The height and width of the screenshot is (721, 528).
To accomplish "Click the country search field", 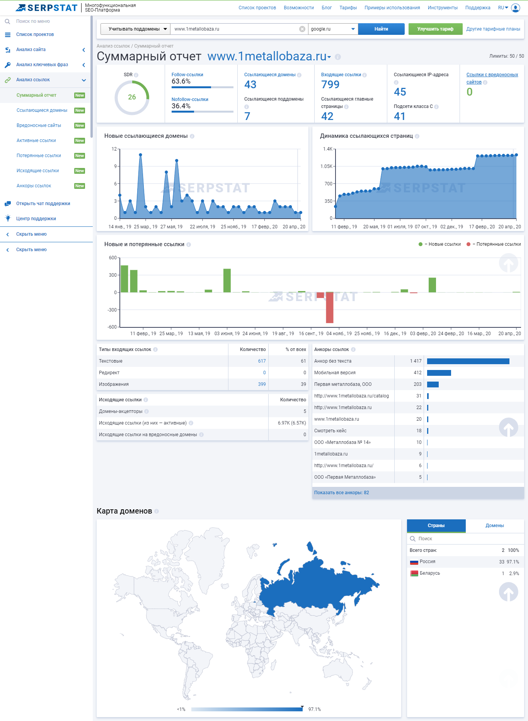I will click(465, 539).
